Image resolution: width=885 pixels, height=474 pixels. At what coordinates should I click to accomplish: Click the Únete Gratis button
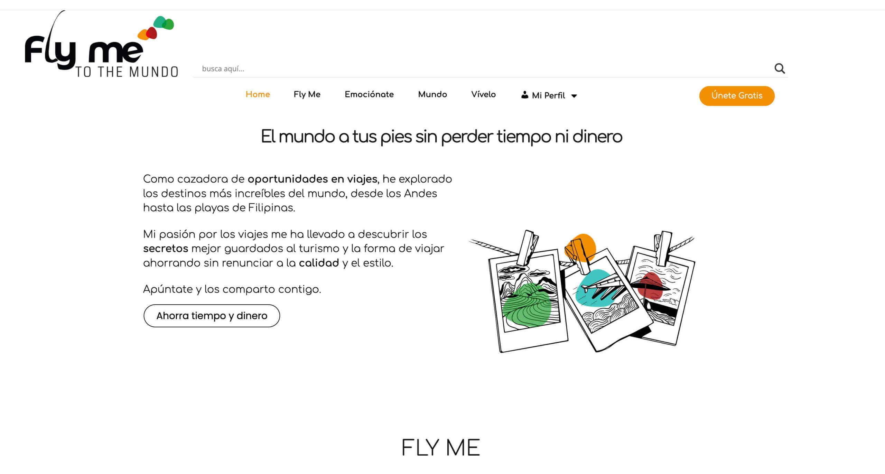coord(736,95)
